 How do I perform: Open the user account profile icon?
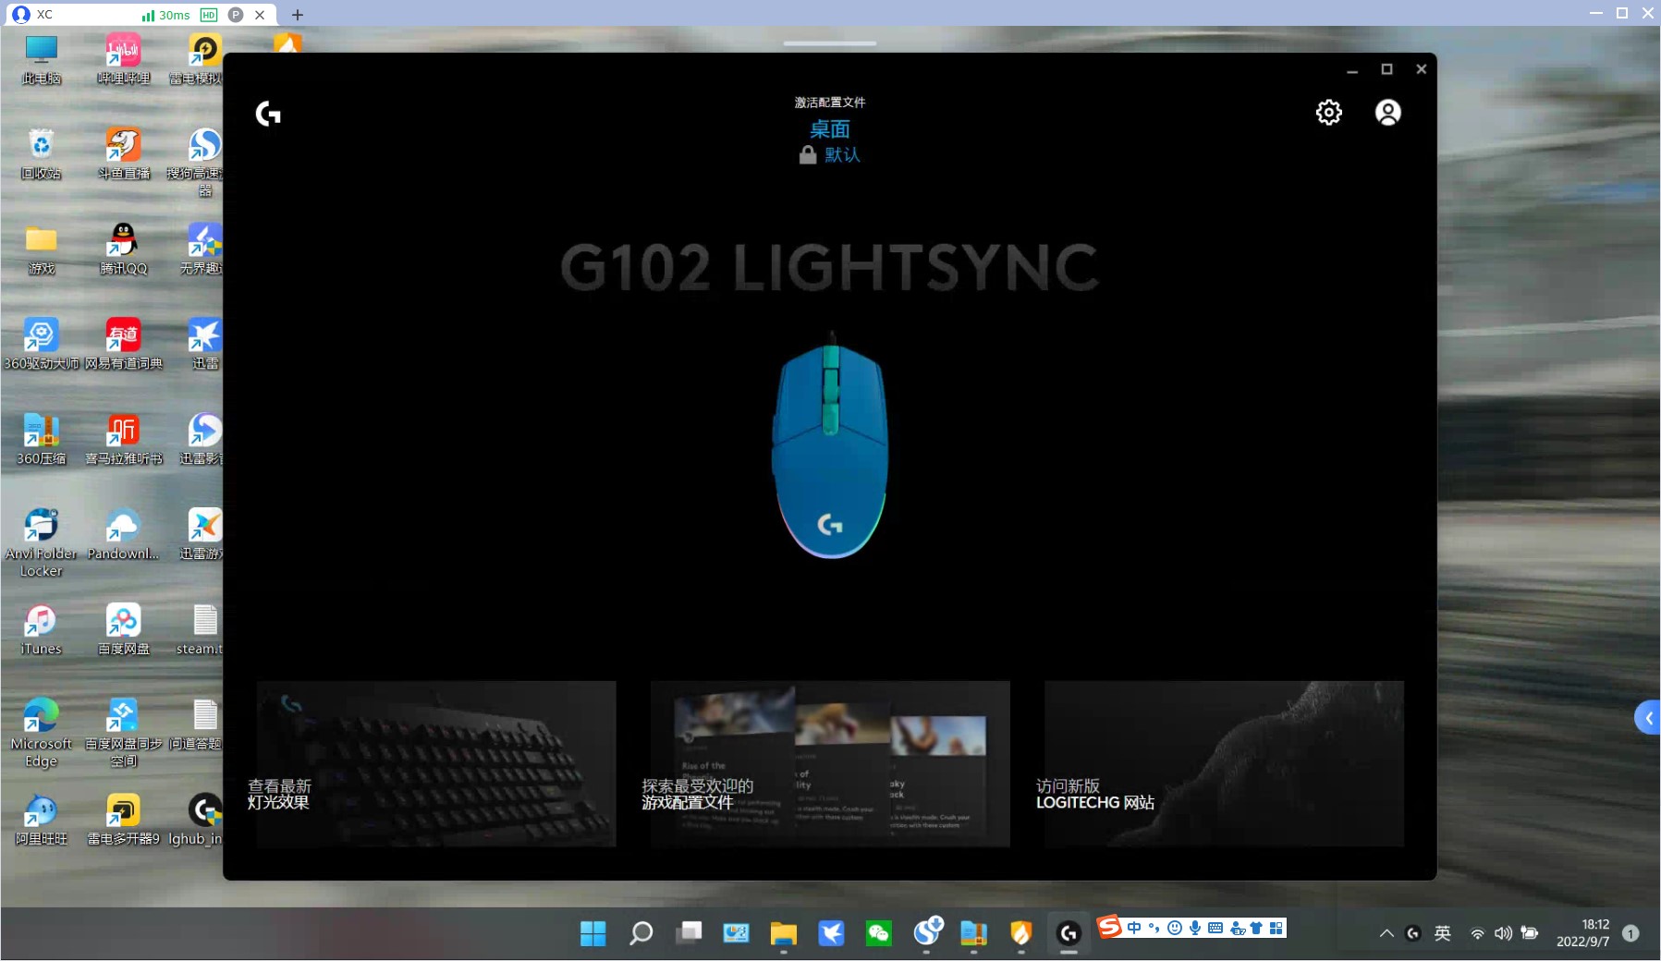coord(1387,113)
